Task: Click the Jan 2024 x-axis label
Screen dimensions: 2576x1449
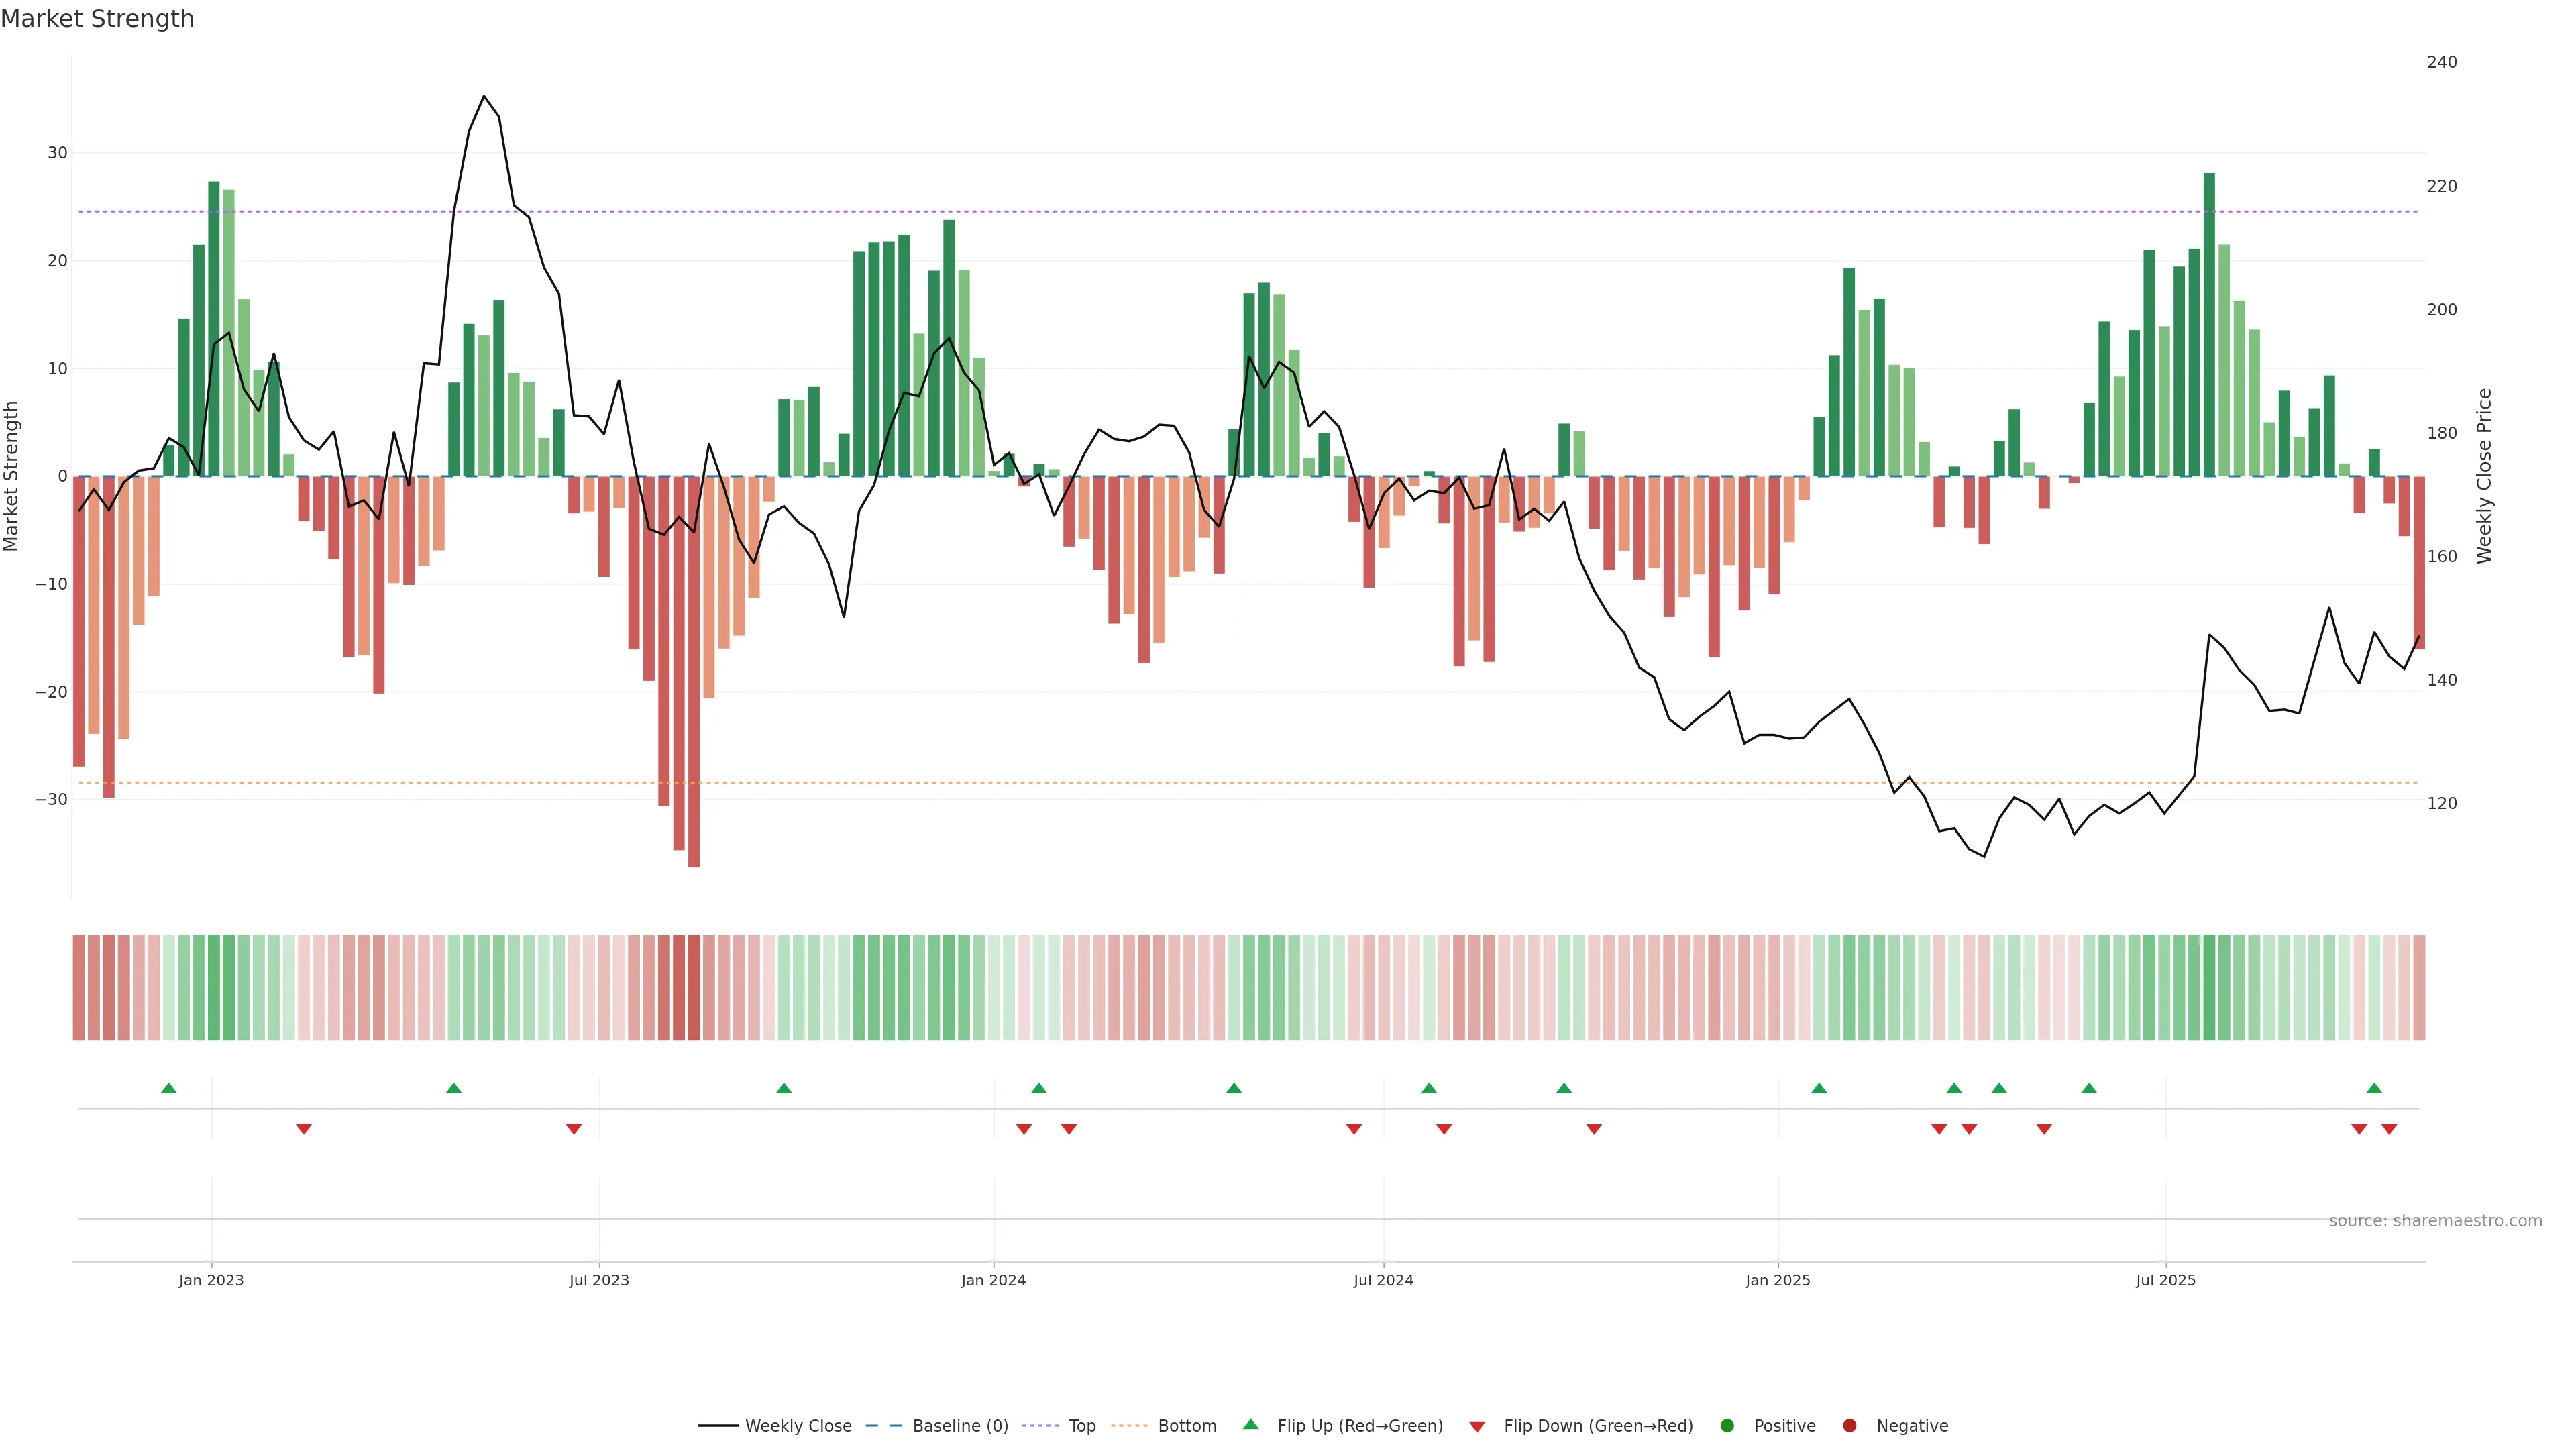Action: tap(993, 1280)
